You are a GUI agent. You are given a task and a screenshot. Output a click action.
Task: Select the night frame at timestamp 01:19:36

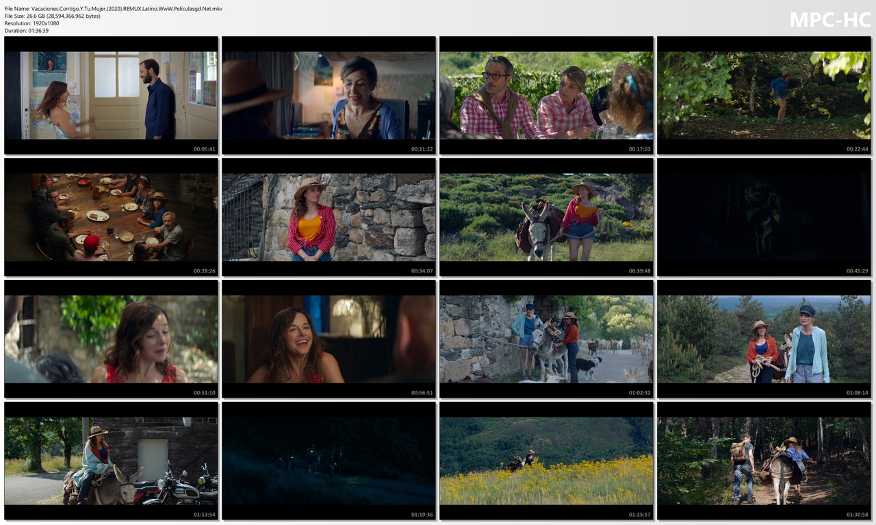point(328,461)
